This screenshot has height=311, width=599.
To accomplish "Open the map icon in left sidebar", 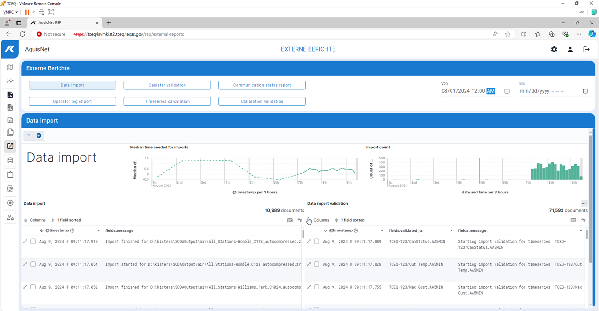I will [10, 67].
